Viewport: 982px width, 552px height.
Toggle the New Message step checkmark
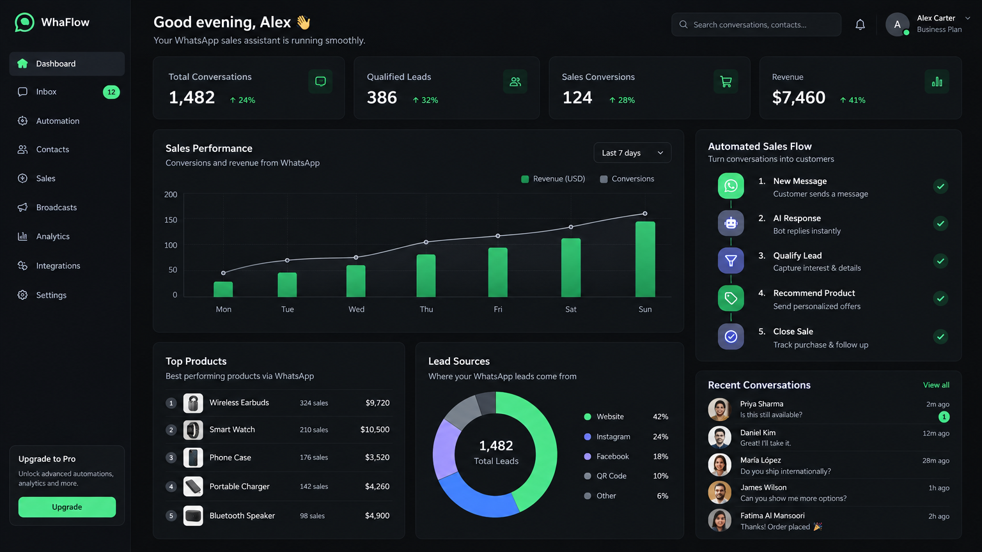940,187
